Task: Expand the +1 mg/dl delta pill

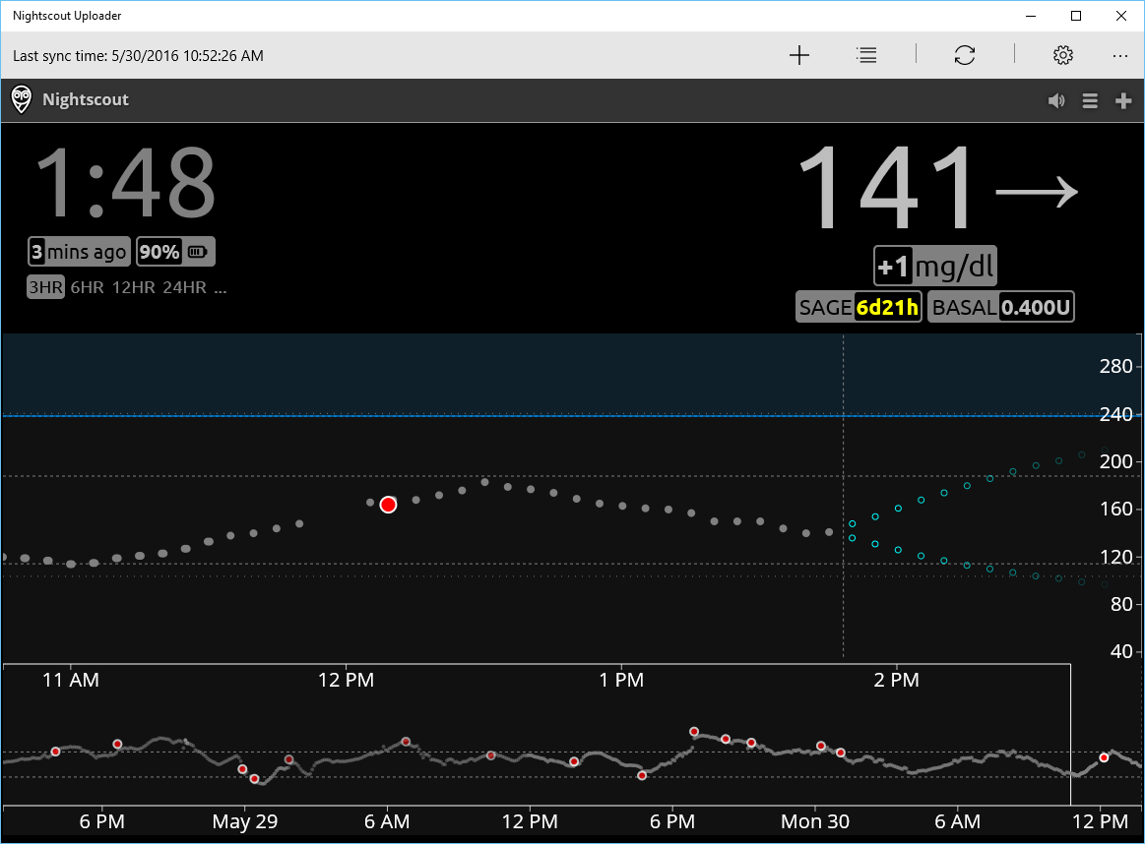Action: [934, 265]
